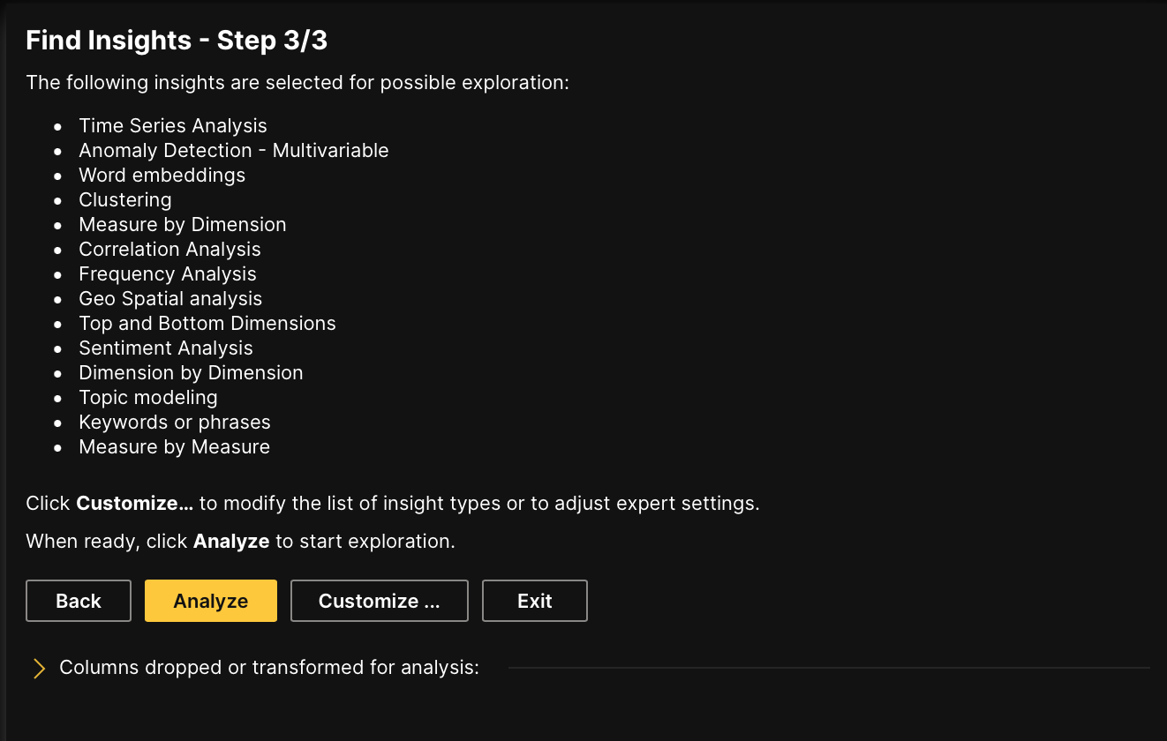Click the bold 'Customize...' text in instructions
Image resolution: width=1167 pixels, height=741 pixels.
pyautogui.click(x=135, y=504)
